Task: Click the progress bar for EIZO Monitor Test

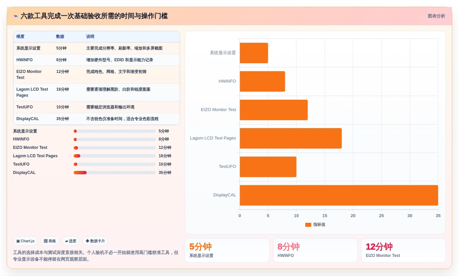Action: click(115, 148)
